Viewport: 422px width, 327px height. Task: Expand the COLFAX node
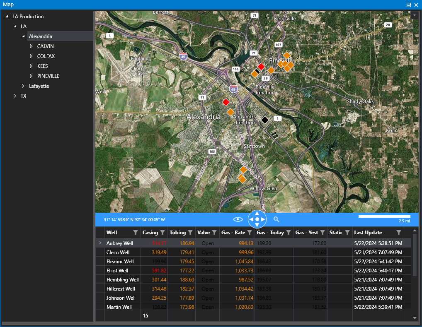31,56
